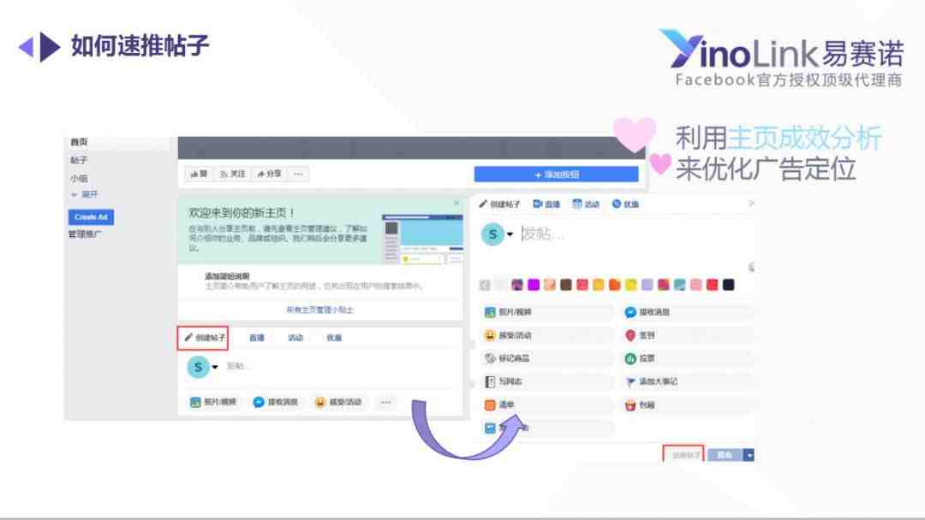Select 直播 tab in the small composer
This screenshot has width=925, height=520.
tap(257, 338)
